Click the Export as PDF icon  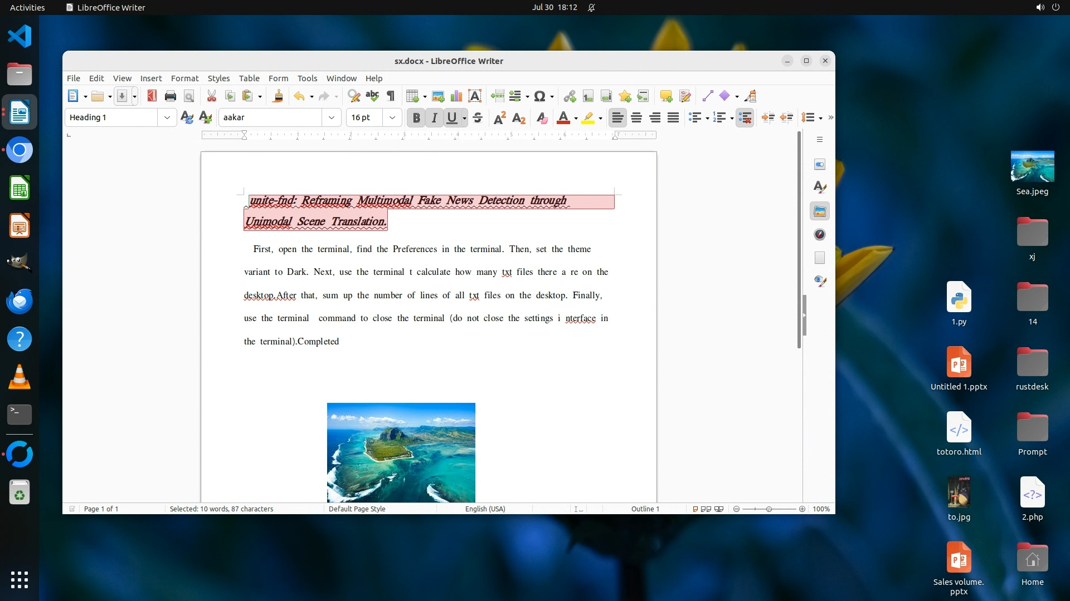tap(152, 96)
